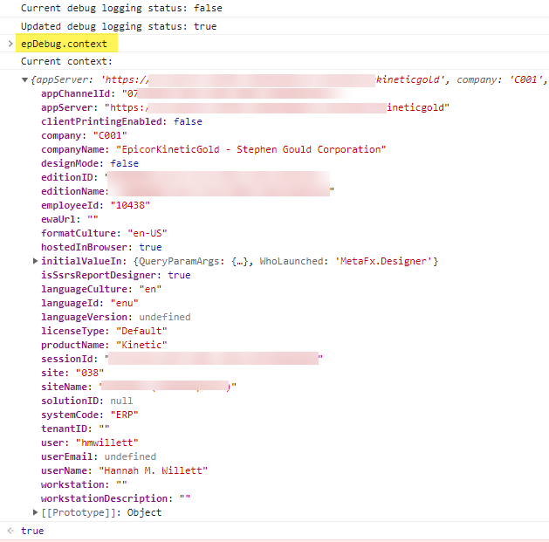Viewport: 549px width, 542px height.
Task: Click the editionName property name
Action: pyautogui.click(x=74, y=191)
